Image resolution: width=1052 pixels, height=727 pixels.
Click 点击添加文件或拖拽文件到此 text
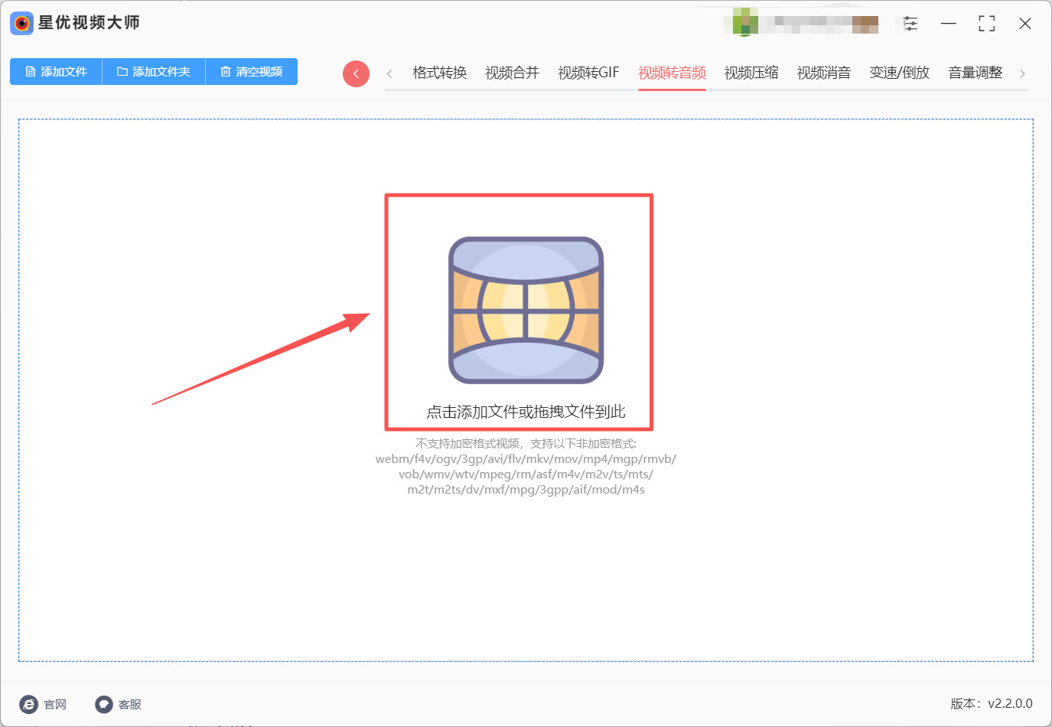click(x=526, y=412)
